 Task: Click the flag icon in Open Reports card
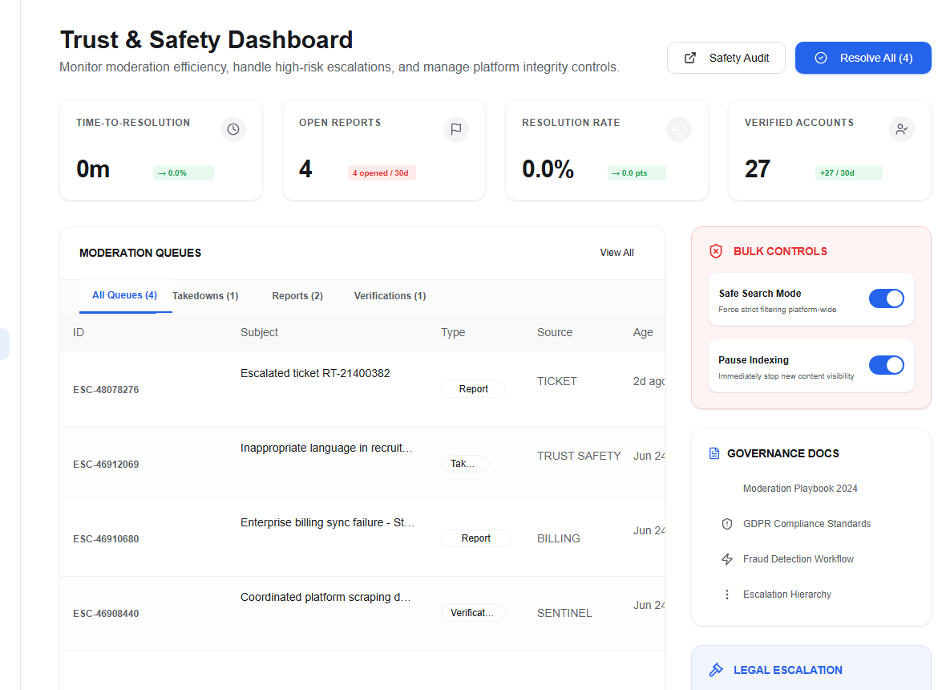[x=456, y=129]
